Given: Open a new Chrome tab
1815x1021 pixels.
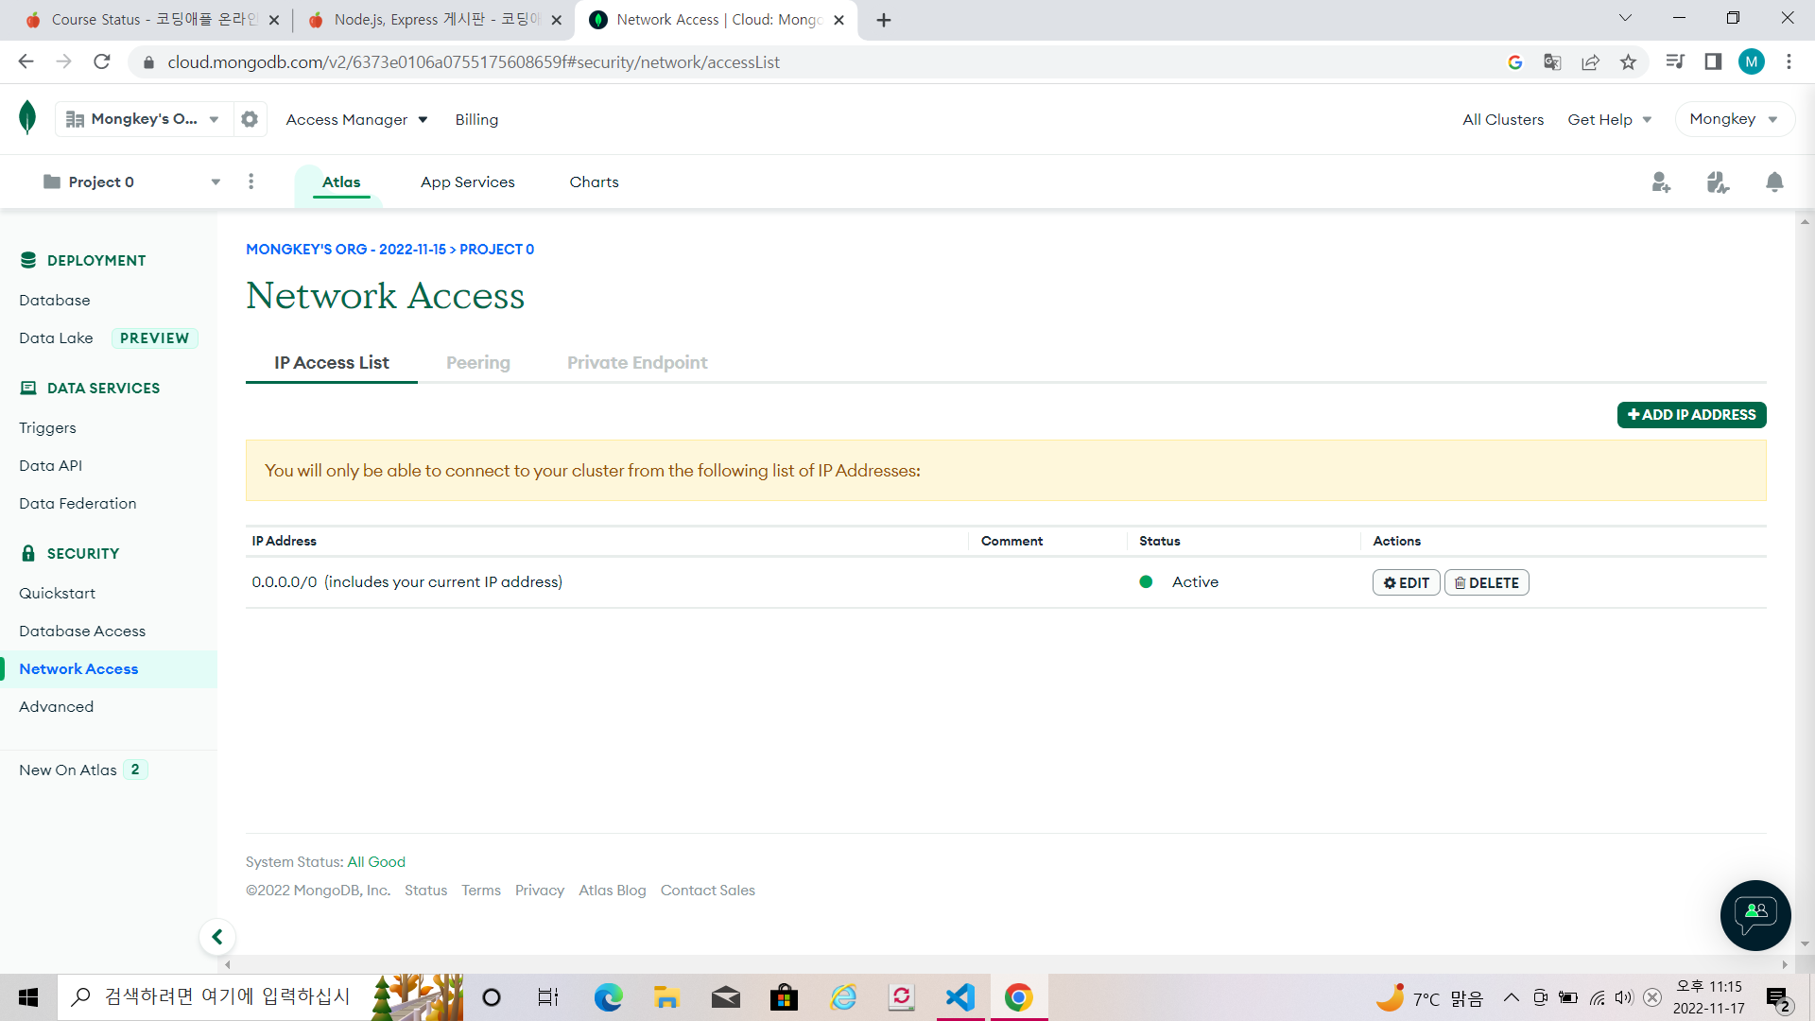Looking at the screenshot, I should coord(883,20).
